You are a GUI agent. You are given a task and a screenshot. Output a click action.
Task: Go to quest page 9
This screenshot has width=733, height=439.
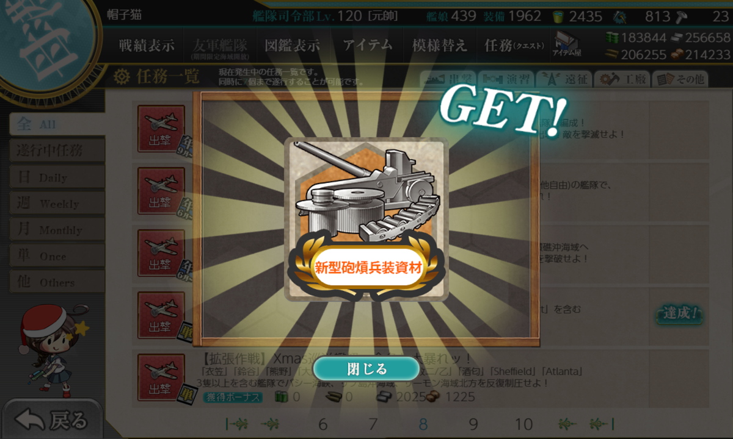point(473,424)
